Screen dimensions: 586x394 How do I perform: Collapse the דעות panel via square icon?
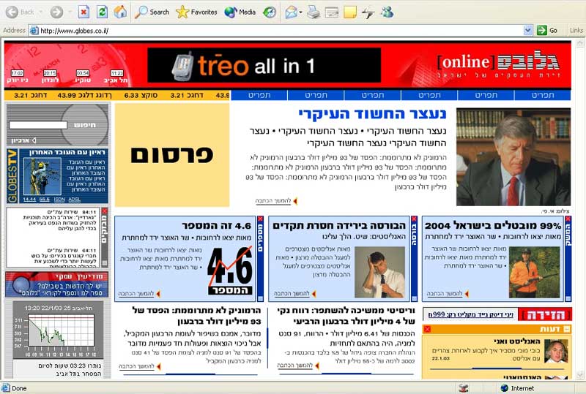pyautogui.click(x=566, y=329)
